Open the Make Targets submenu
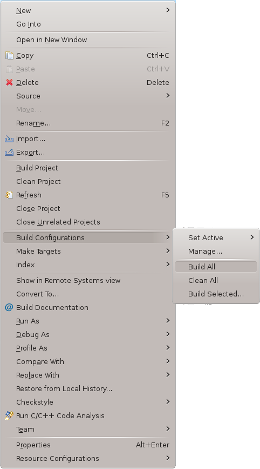This screenshot has width=260, height=469. [89, 251]
